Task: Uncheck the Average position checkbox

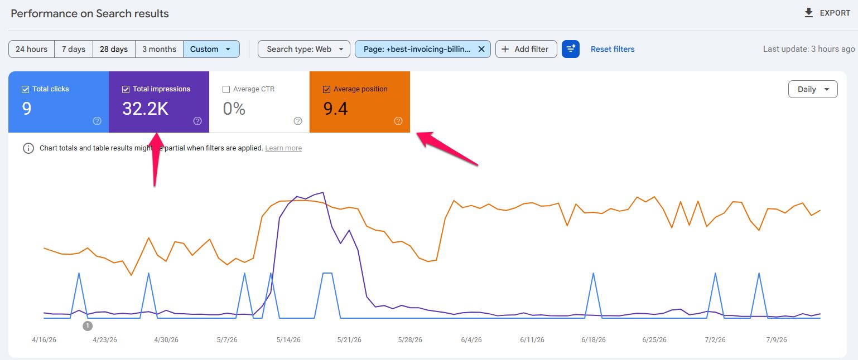Action: point(326,89)
